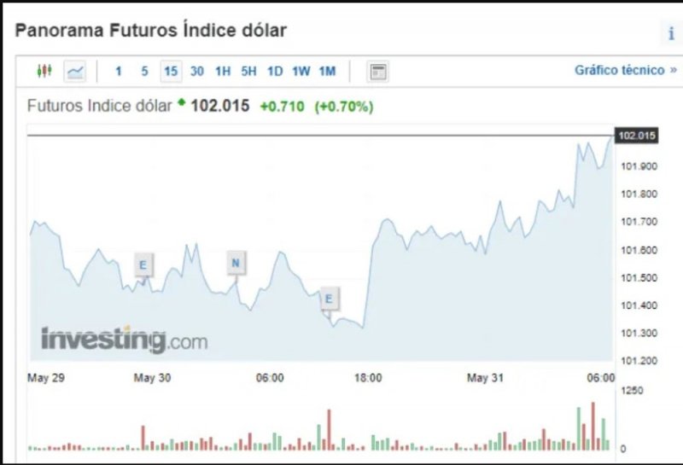Click the N news marker on chart
The image size is (683, 465).
pos(236,263)
